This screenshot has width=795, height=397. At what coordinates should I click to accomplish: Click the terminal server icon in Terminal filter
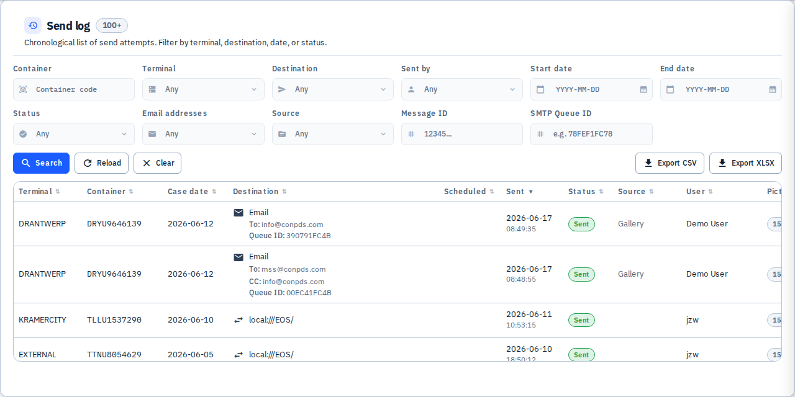tap(152, 89)
